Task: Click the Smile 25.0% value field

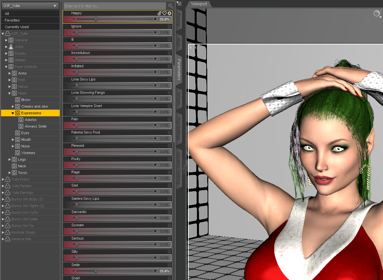Action: [164, 271]
